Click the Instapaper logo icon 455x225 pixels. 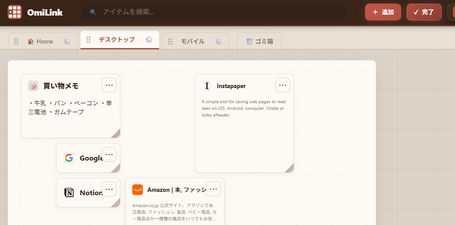pos(207,86)
